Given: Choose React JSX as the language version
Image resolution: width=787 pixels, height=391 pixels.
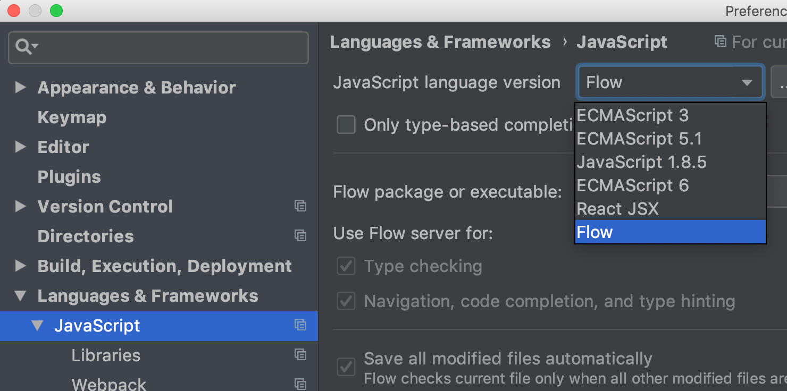Looking at the screenshot, I should [618, 208].
